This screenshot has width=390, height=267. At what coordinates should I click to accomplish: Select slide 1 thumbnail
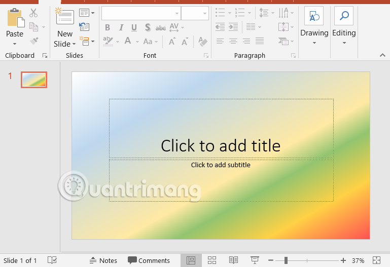click(x=34, y=80)
